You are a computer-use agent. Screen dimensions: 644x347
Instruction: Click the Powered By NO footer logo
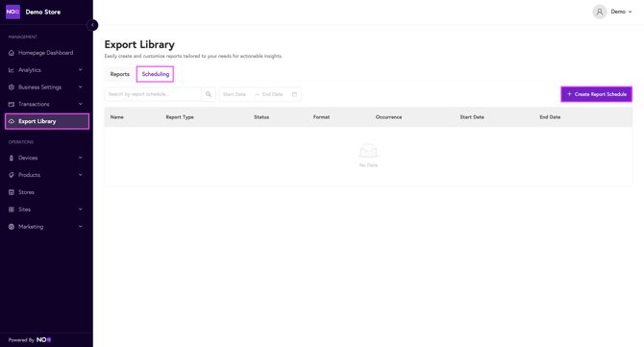(x=43, y=340)
